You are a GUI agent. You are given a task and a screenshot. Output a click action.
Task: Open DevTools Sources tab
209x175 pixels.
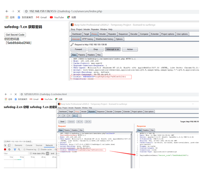click(x=39, y=145)
